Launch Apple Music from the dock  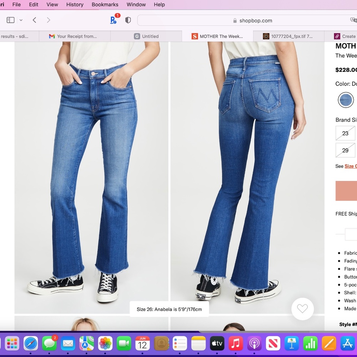point(235,343)
